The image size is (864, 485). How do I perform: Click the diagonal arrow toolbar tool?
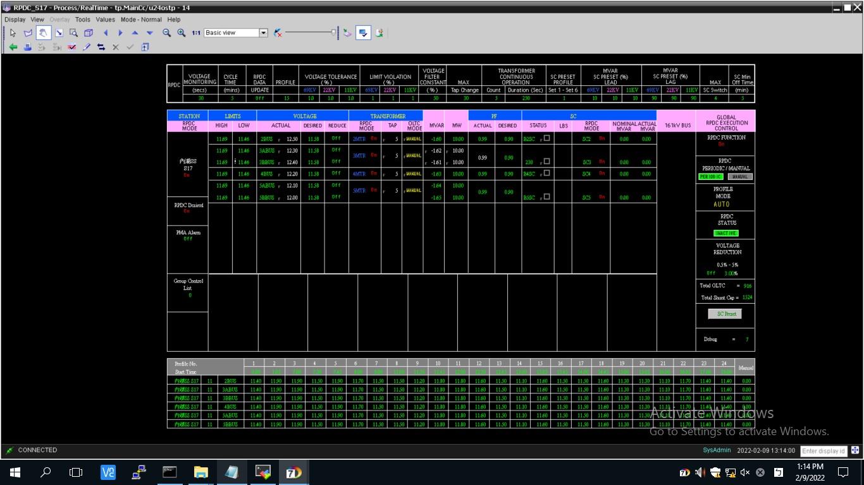coord(59,33)
